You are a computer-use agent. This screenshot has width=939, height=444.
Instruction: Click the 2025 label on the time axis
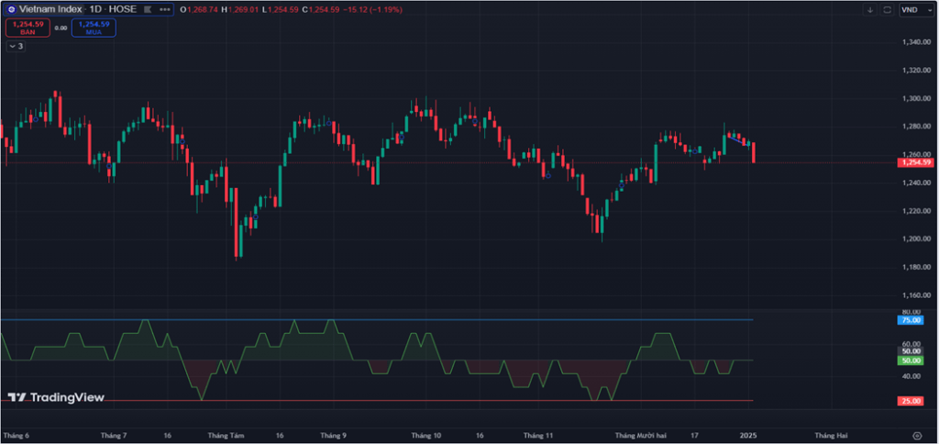(748, 435)
